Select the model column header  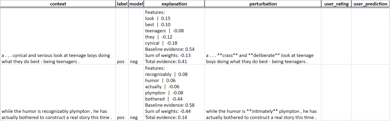(136, 4)
